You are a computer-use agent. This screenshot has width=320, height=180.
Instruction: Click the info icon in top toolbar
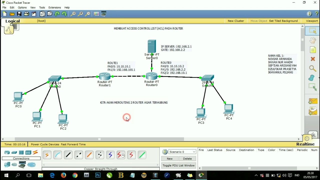309,14
